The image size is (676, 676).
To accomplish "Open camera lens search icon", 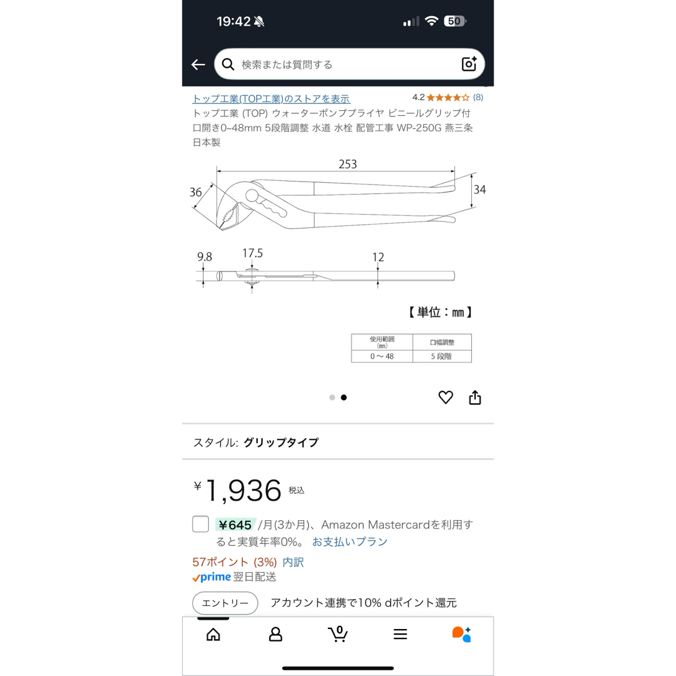I will [x=469, y=64].
